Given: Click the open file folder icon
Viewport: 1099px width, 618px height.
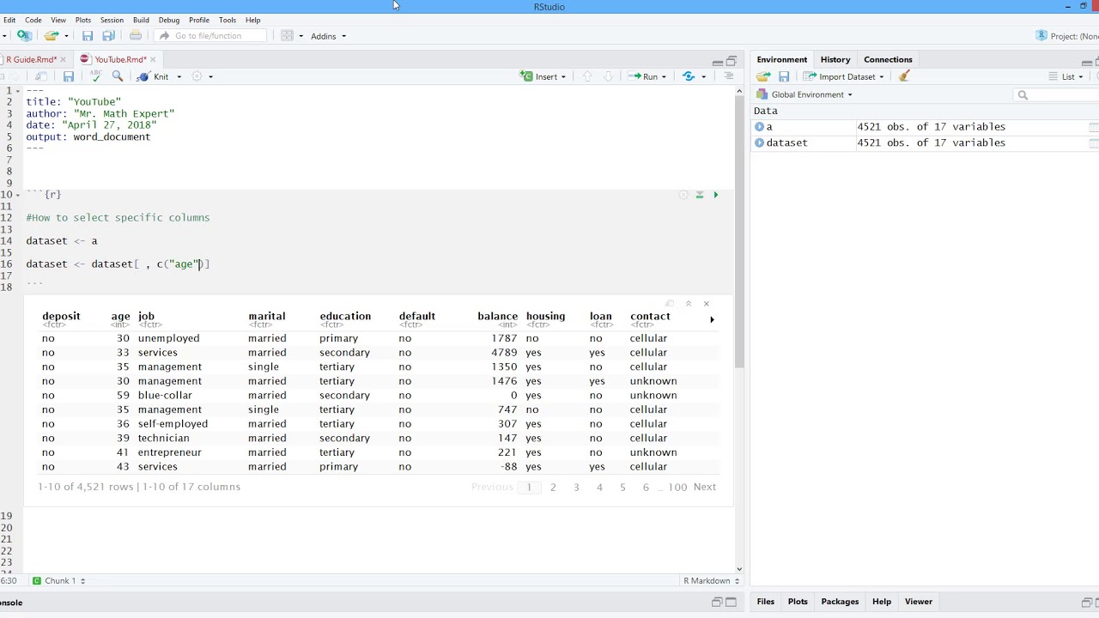Looking at the screenshot, I should (52, 36).
